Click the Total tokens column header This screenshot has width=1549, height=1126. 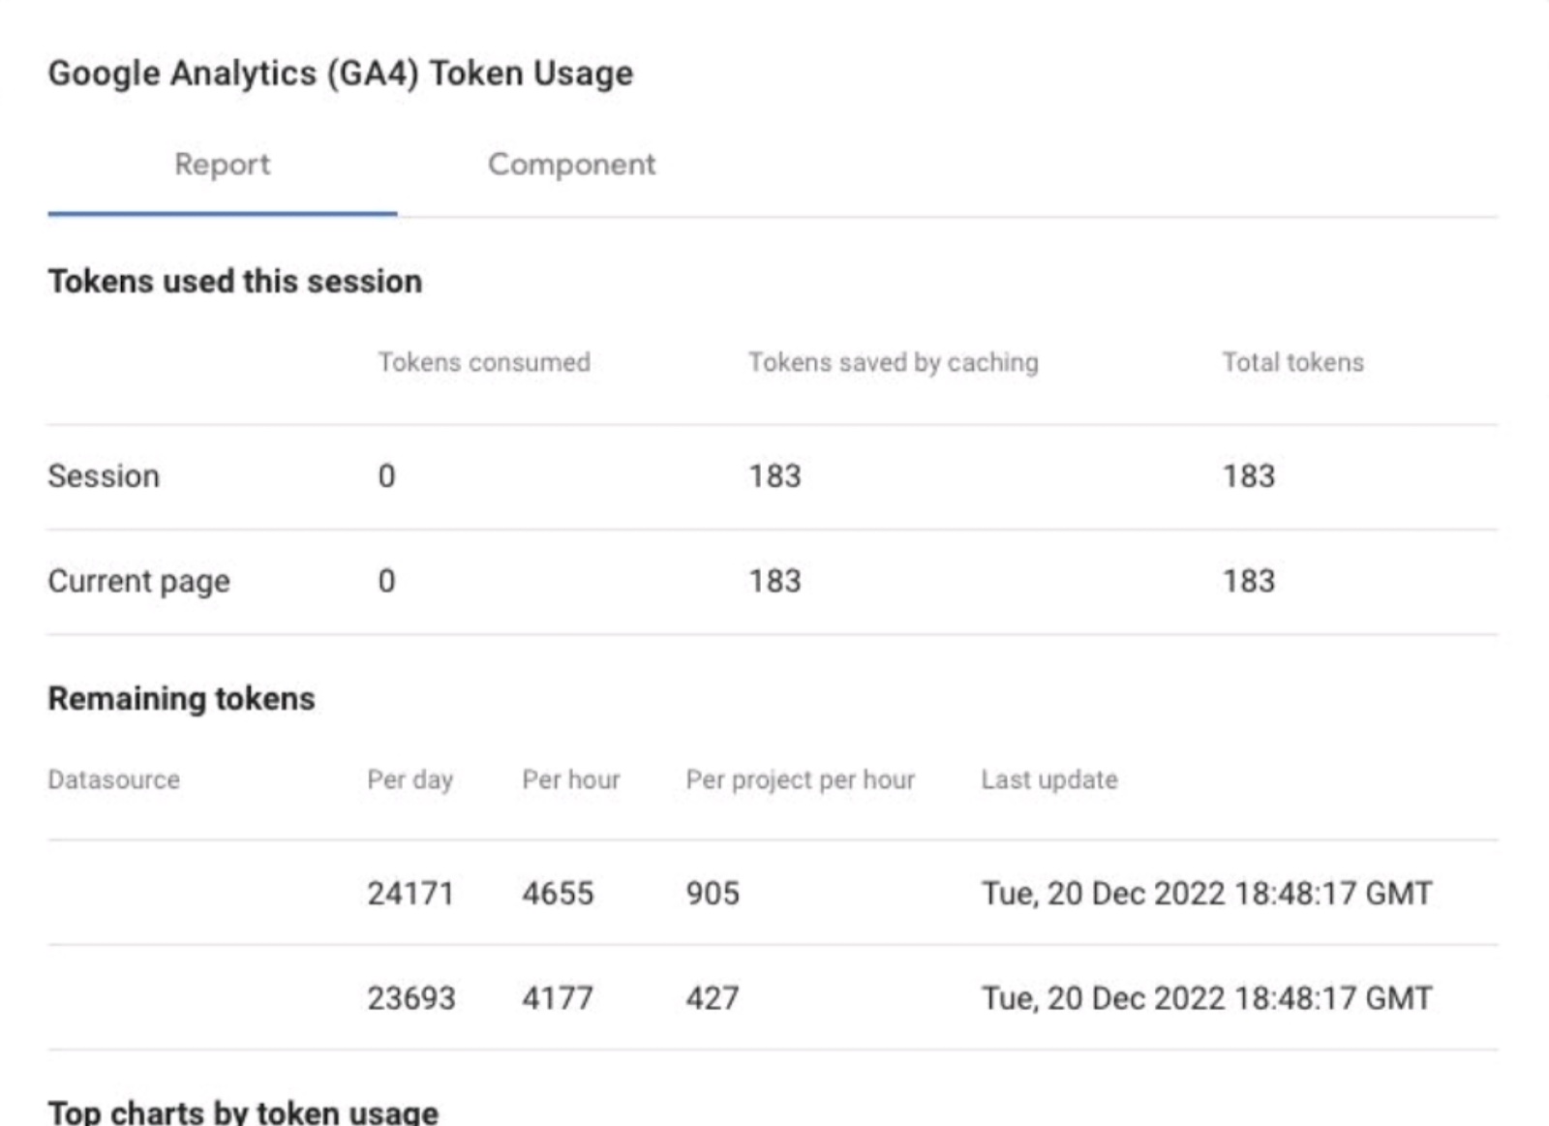click(1292, 362)
